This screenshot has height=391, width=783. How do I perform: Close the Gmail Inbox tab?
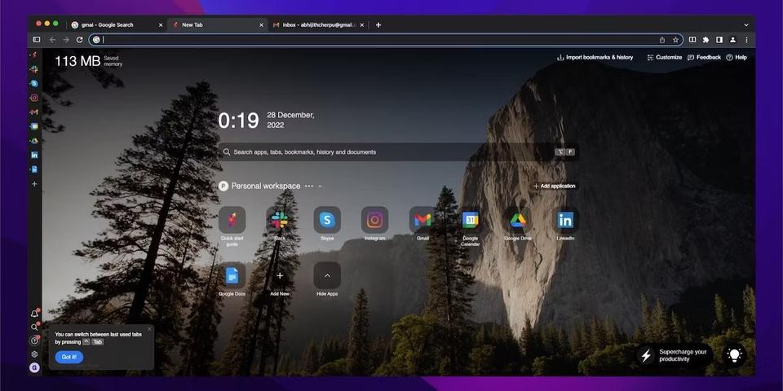[x=362, y=25]
